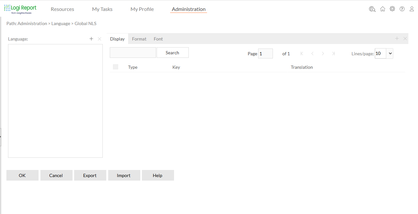Open the Resources menu
The width and height of the screenshot is (418, 214).
pos(62,9)
